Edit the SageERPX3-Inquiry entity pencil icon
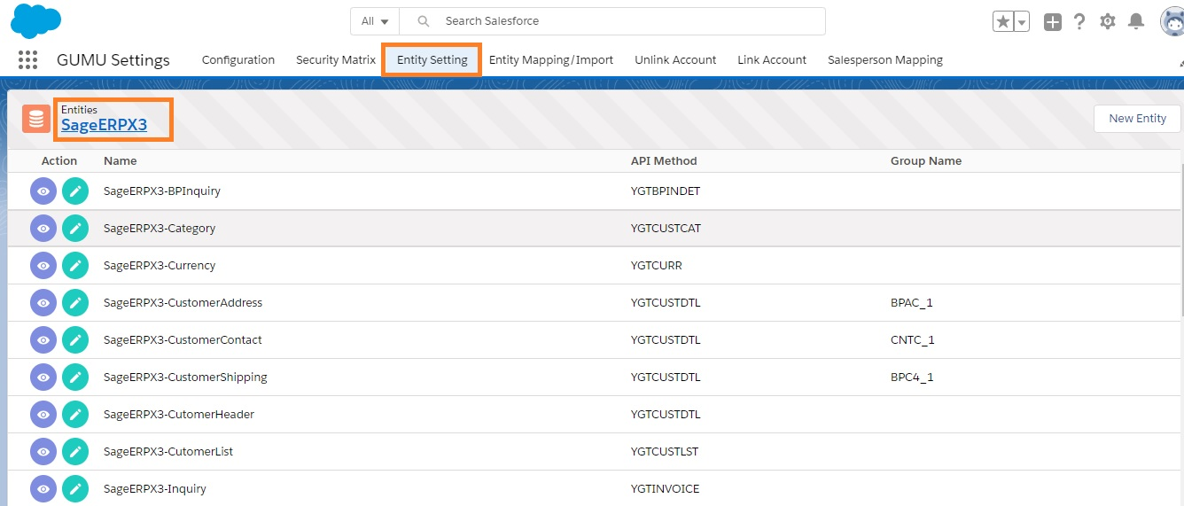 pyautogui.click(x=75, y=488)
